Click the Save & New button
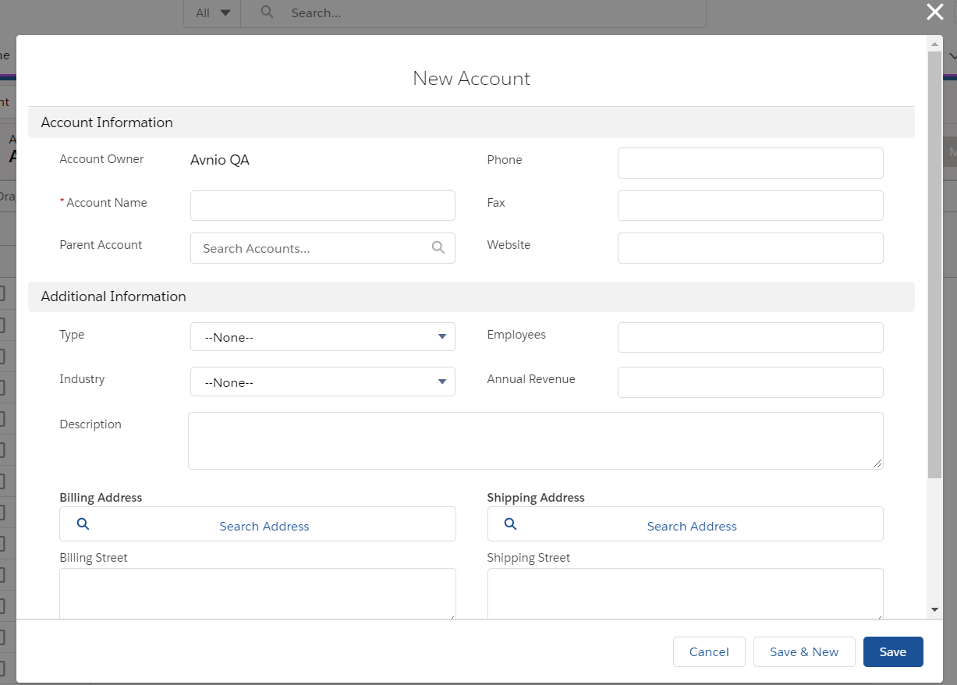 click(x=803, y=652)
